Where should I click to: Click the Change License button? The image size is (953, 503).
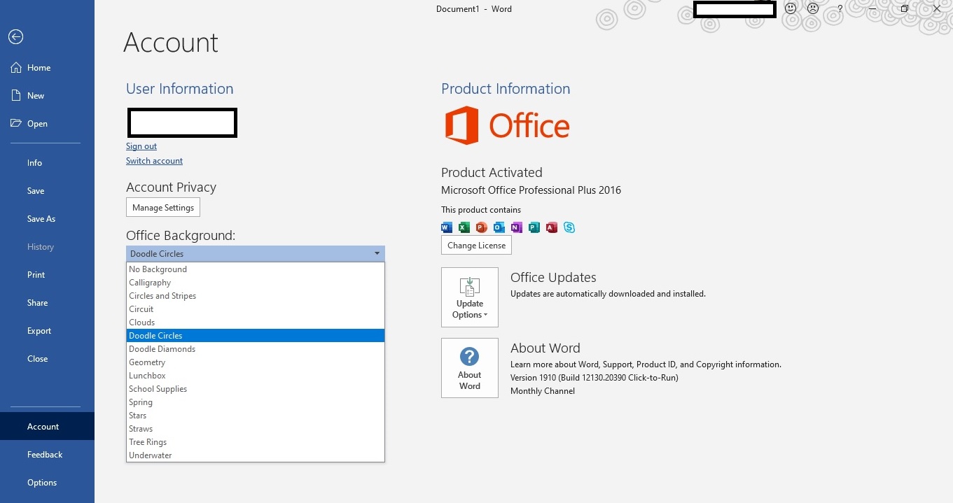pos(476,246)
